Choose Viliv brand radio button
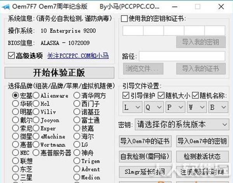This screenshot has width=233, height=183. (x=36, y=112)
